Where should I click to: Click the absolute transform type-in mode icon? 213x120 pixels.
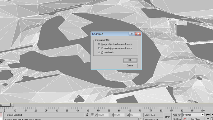[x=93, y=115]
